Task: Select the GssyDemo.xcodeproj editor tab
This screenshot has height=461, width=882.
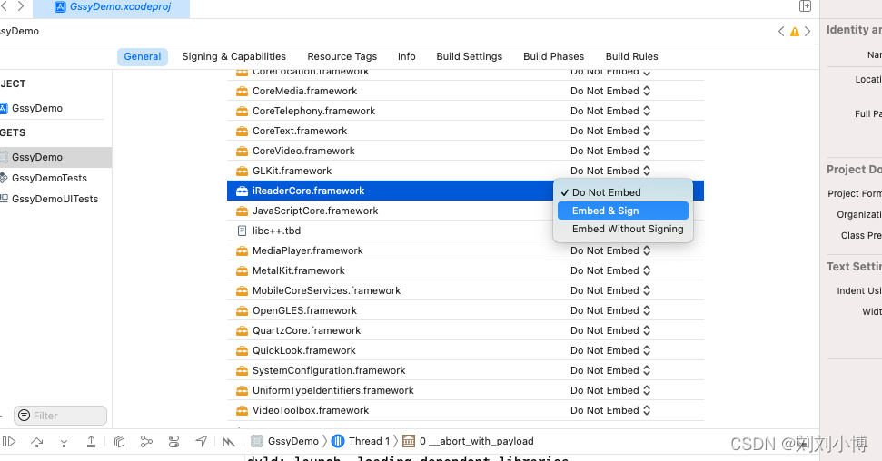Action: pyautogui.click(x=112, y=8)
